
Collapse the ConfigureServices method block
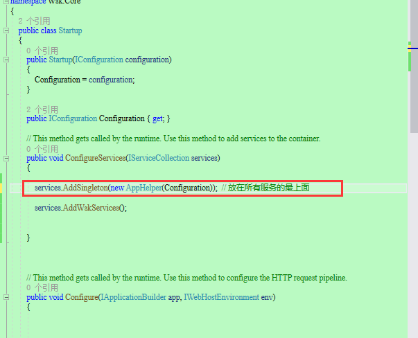[x=6, y=159]
